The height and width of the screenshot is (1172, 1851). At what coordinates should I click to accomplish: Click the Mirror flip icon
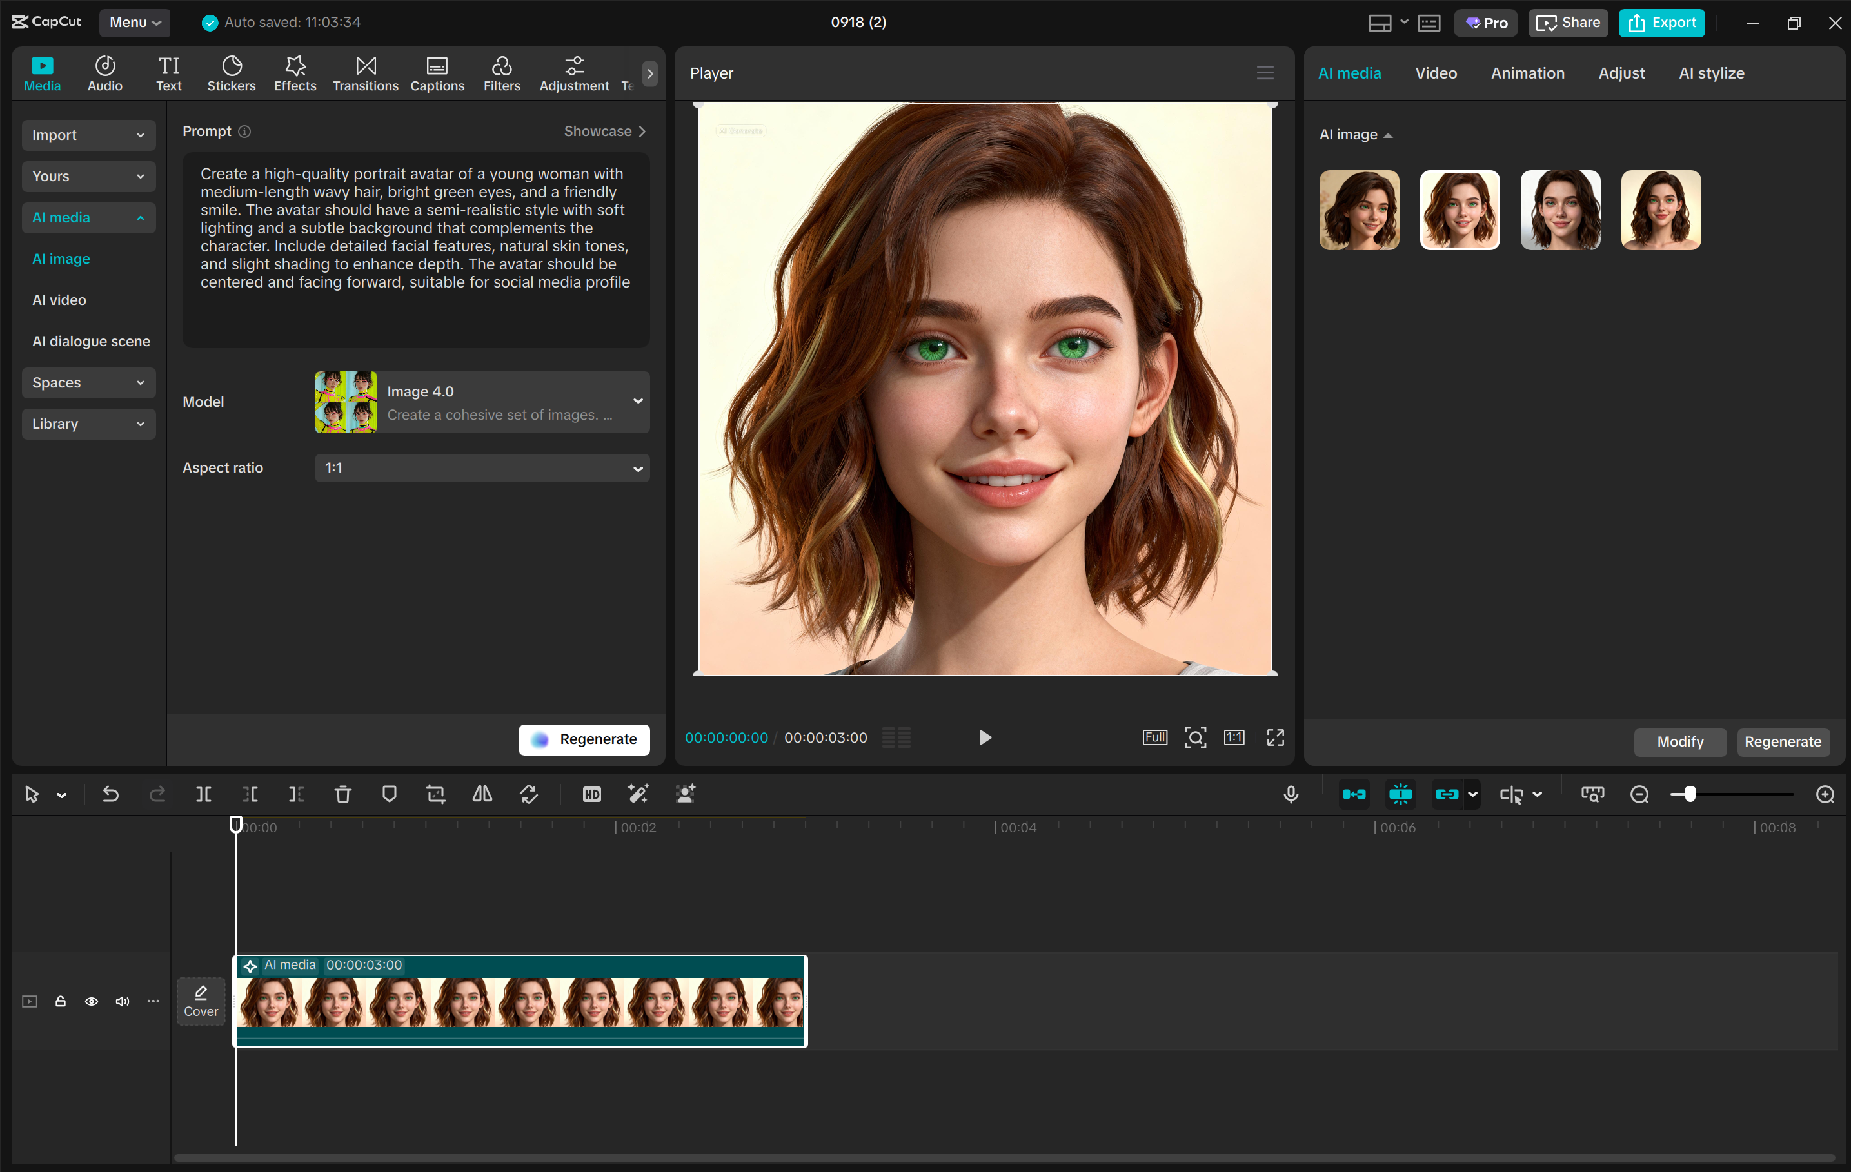coord(482,795)
